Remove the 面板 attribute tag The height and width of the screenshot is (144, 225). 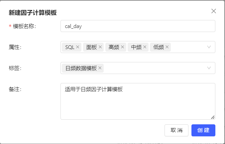pyautogui.click(x=100, y=47)
